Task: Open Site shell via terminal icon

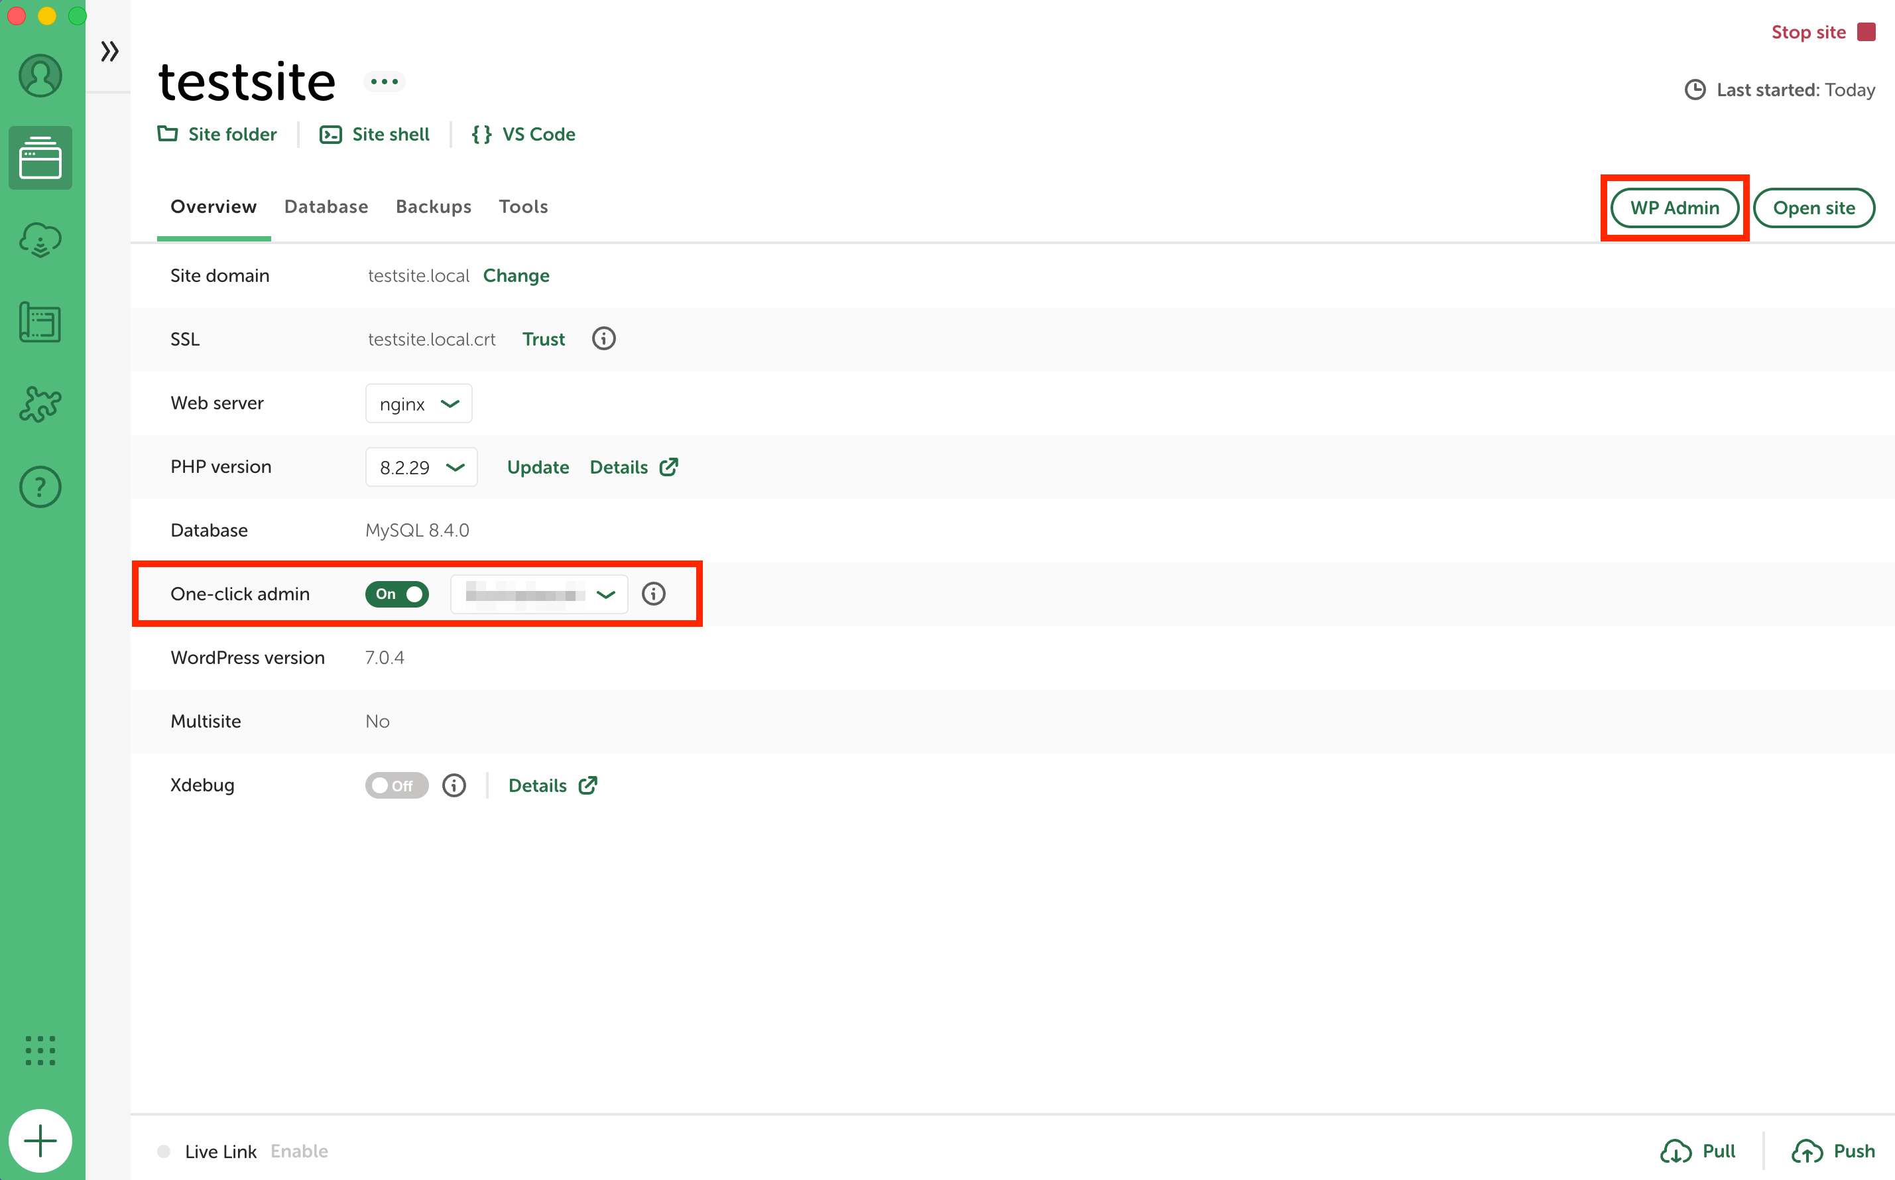Action: click(331, 134)
